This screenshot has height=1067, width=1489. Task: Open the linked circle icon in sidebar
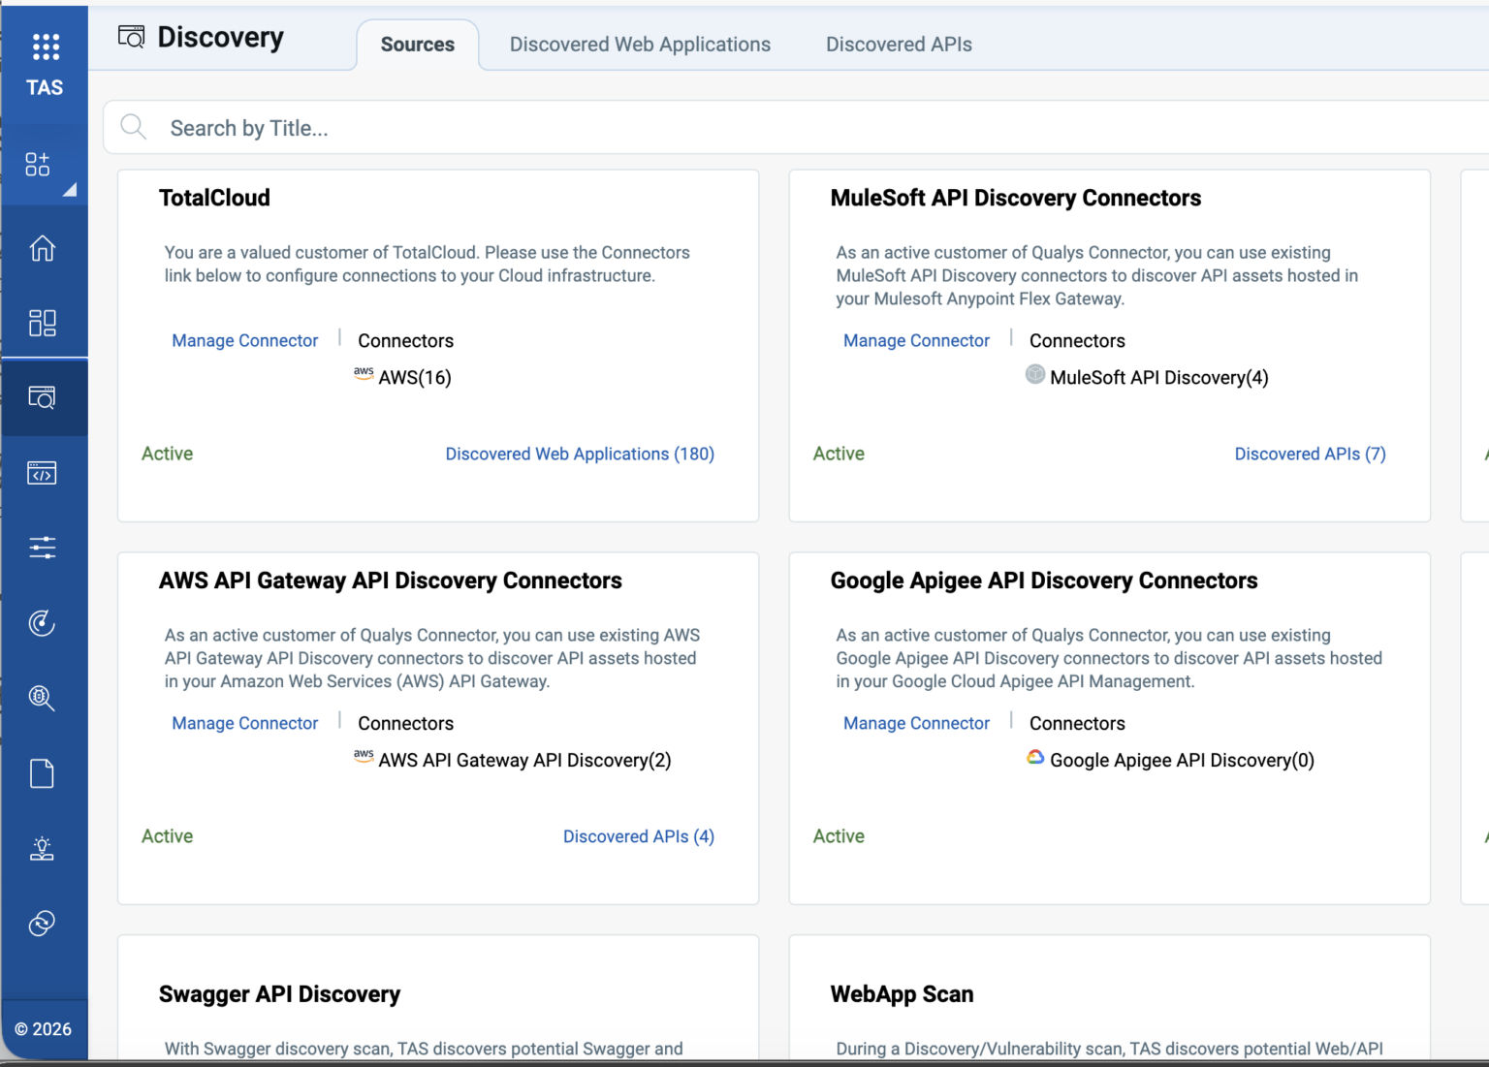(x=43, y=924)
